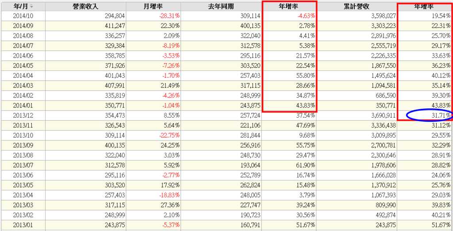This screenshot has height=231, width=453.
Task: Click the 2013/04 date cell
Action: pyautogui.click(x=23, y=196)
